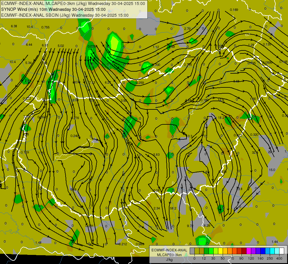
Task: Click the map value 2.79
Action: pyautogui.click(x=187, y=29)
